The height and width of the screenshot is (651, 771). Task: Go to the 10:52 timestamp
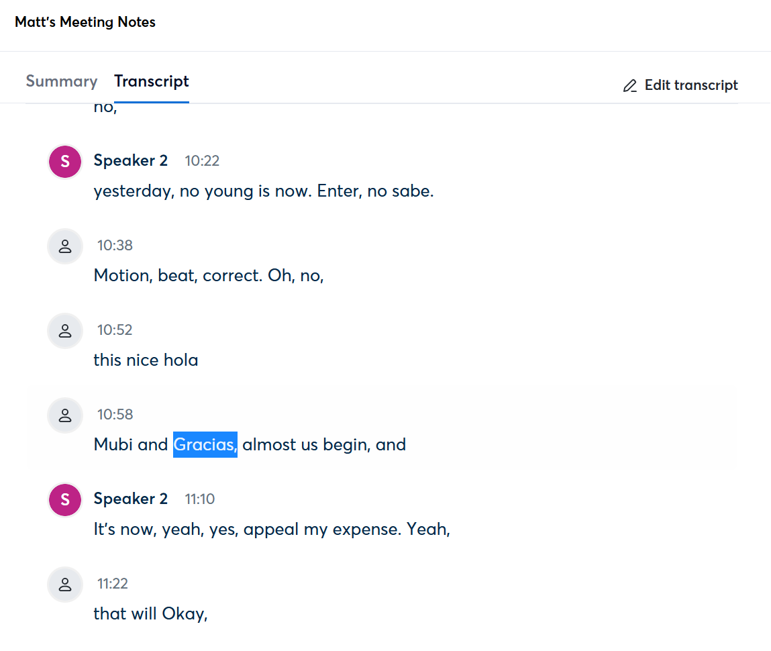115,330
